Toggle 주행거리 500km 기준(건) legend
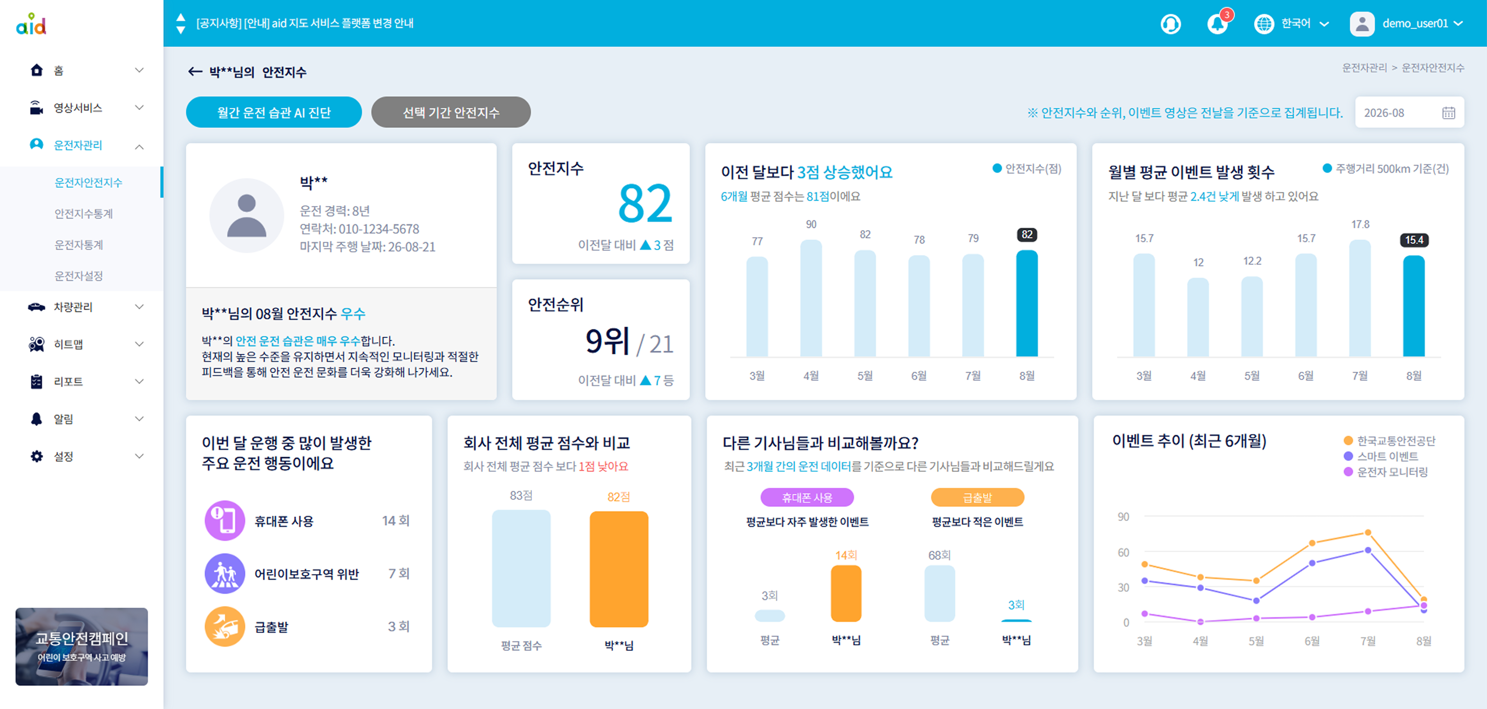1487x709 pixels. 1385,168
